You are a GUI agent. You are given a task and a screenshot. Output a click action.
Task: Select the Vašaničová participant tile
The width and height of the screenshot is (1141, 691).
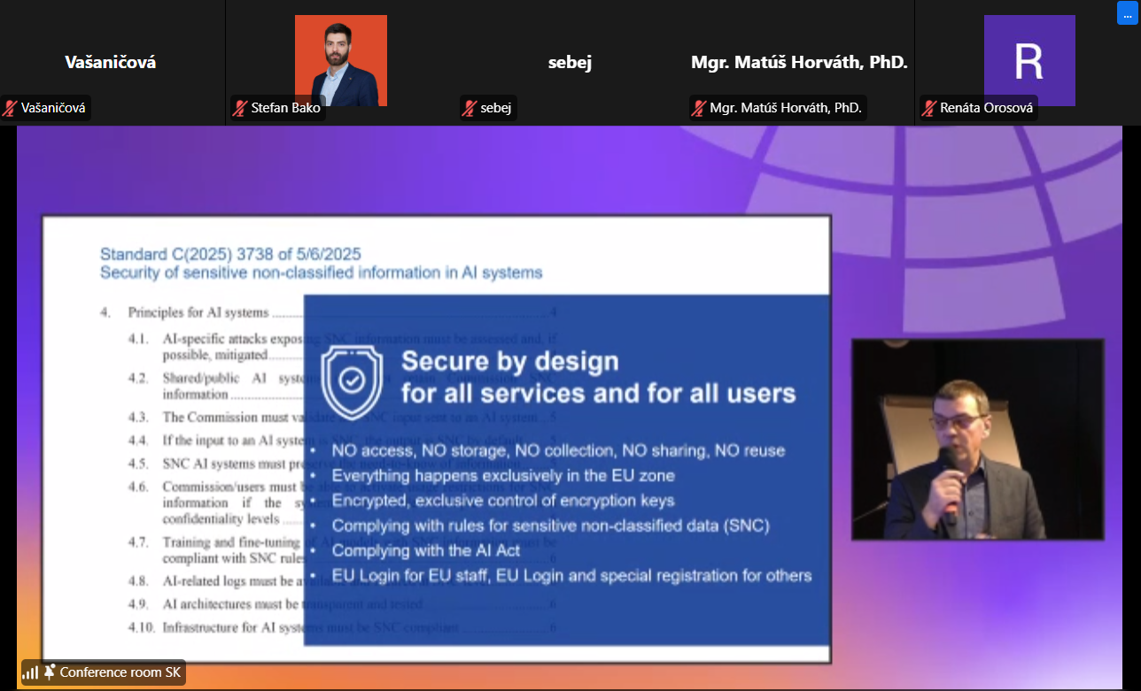tap(111, 62)
